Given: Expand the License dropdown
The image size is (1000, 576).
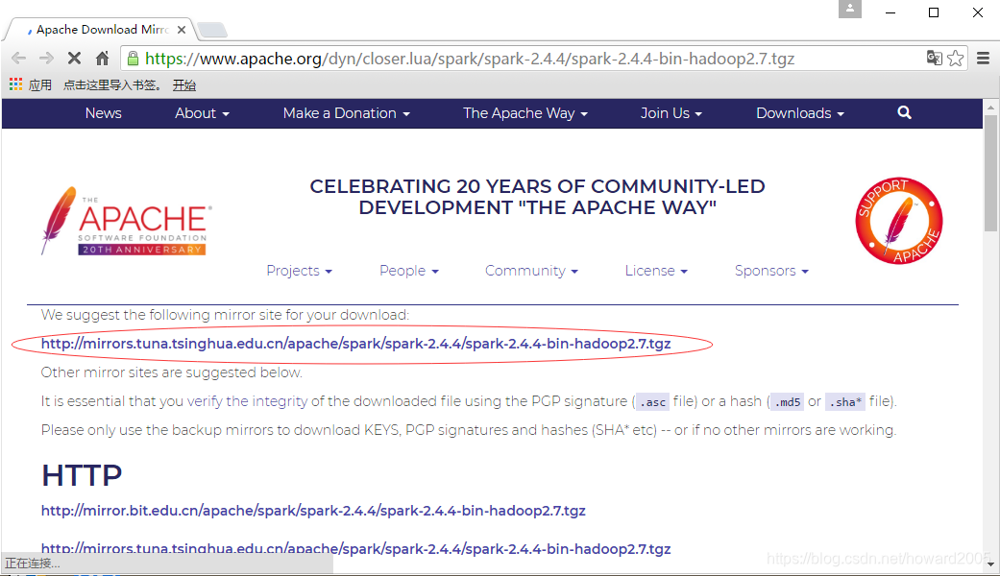Looking at the screenshot, I should (x=656, y=271).
